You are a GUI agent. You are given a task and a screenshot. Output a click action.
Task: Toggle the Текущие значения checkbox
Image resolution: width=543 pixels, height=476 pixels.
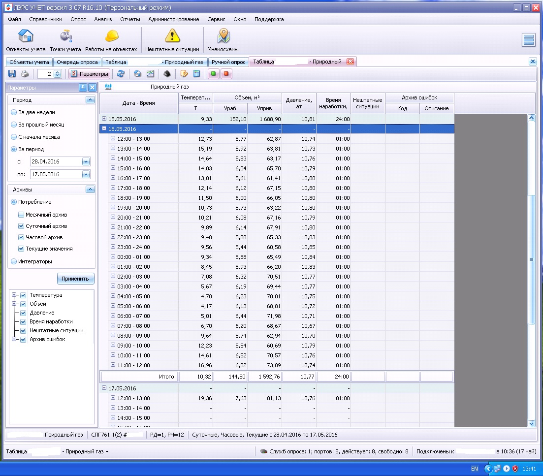point(21,249)
